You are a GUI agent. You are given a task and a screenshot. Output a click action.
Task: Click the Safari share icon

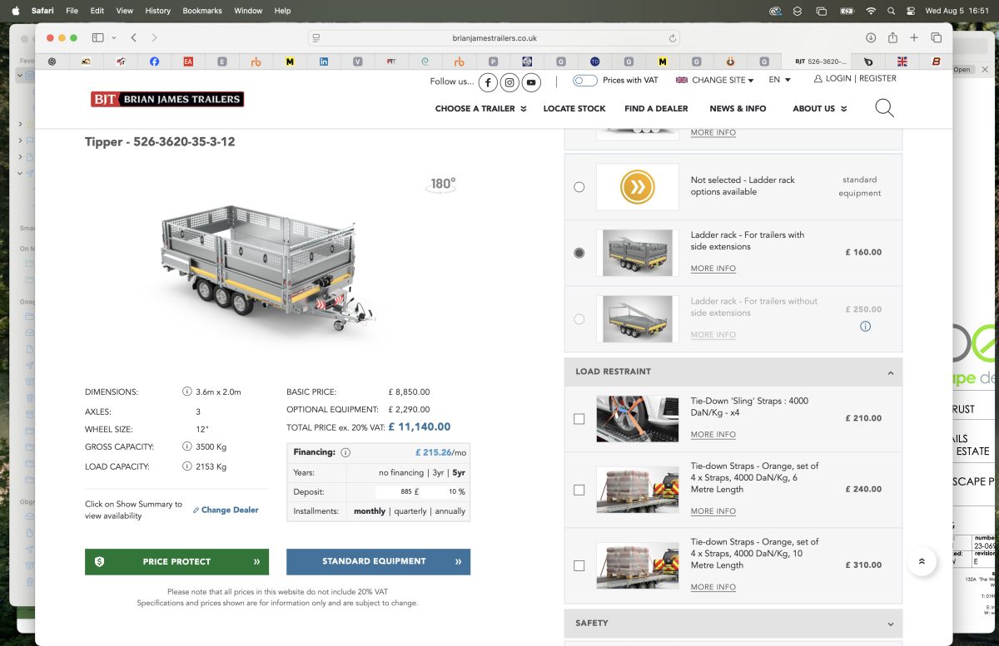click(x=892, y=37)
